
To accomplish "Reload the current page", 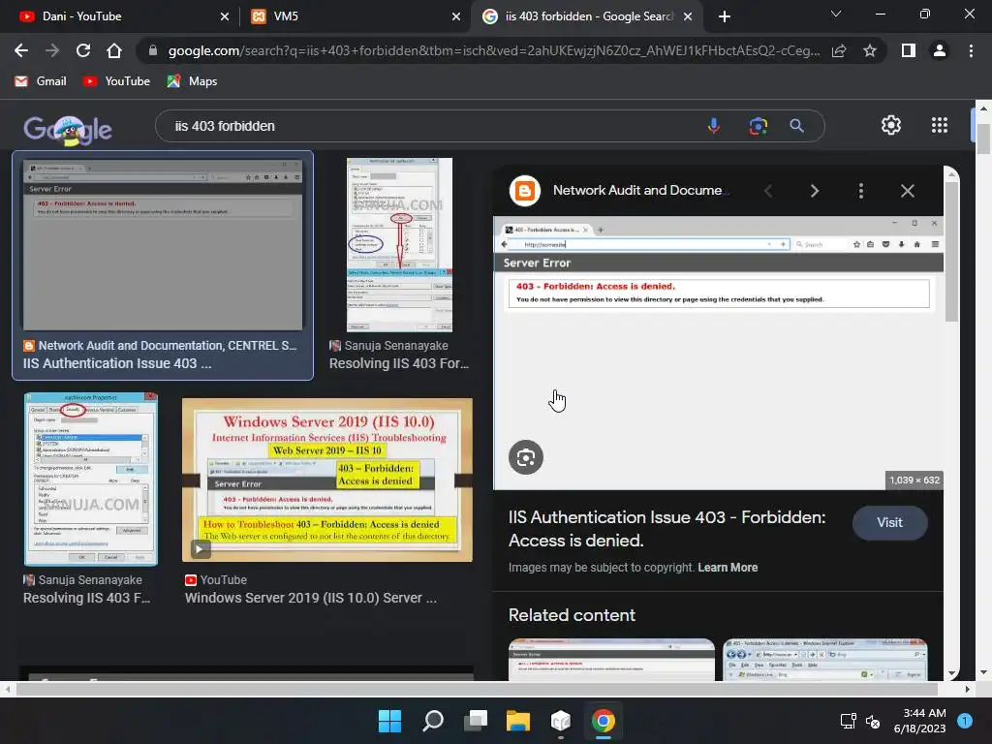I will point(83,50).
